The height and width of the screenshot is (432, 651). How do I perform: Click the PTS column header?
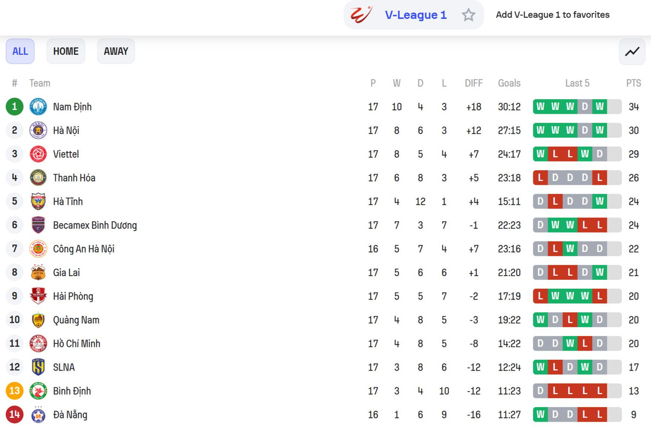click(633, 83)
